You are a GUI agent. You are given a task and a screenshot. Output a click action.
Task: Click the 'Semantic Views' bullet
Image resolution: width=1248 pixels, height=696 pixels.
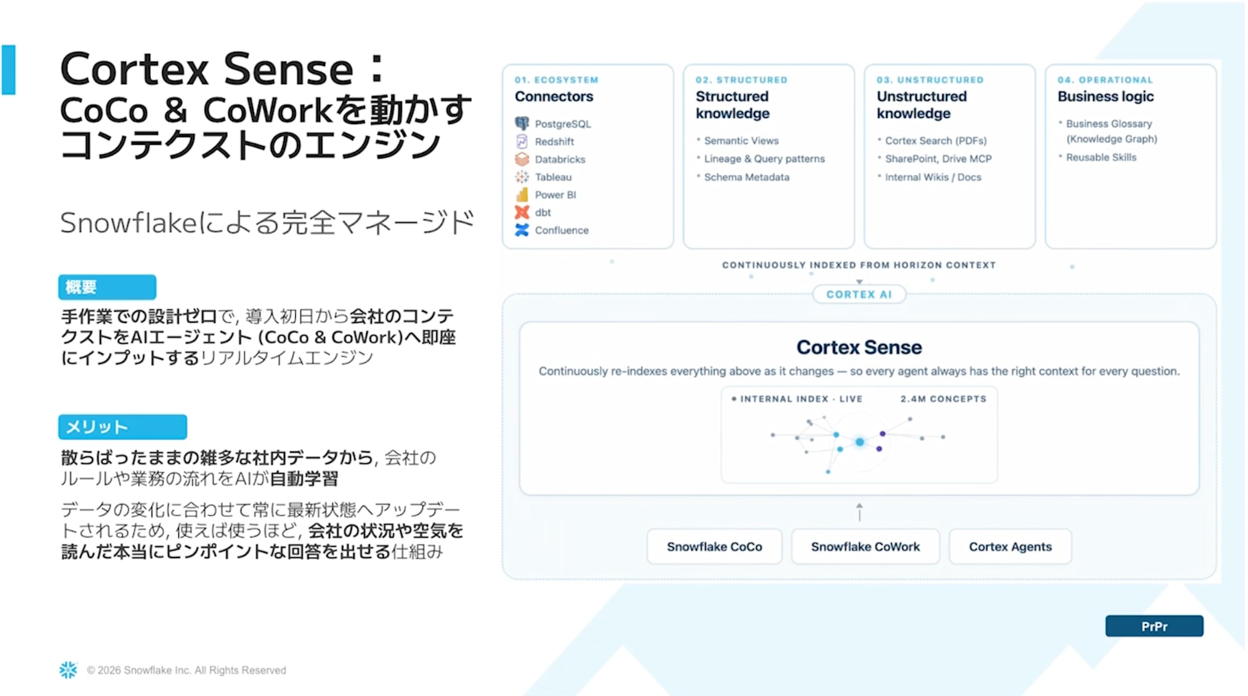[x=741, y=141]
